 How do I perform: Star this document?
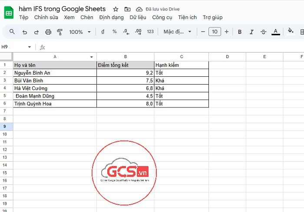[116, 9]
